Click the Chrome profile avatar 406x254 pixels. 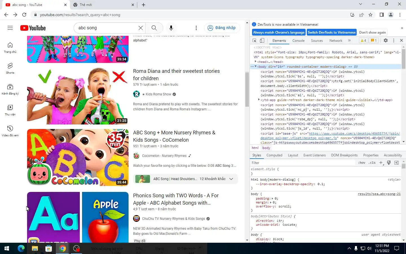tap(391, 15)
